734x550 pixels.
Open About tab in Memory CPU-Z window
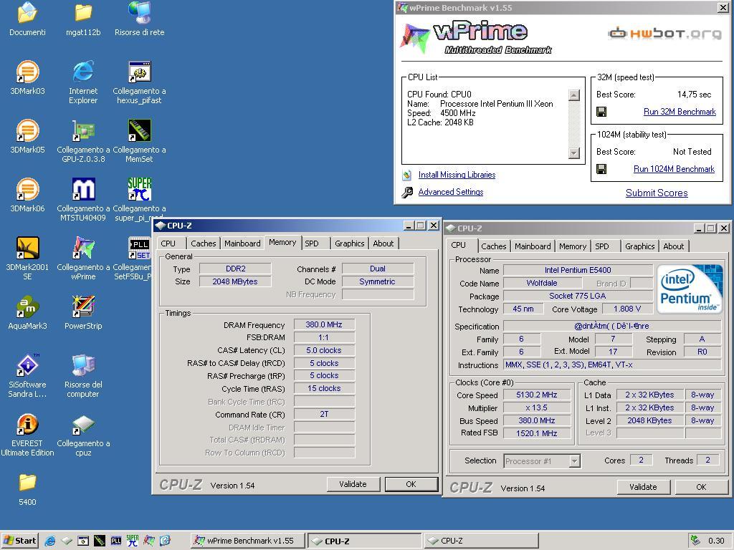click(383, 243)
